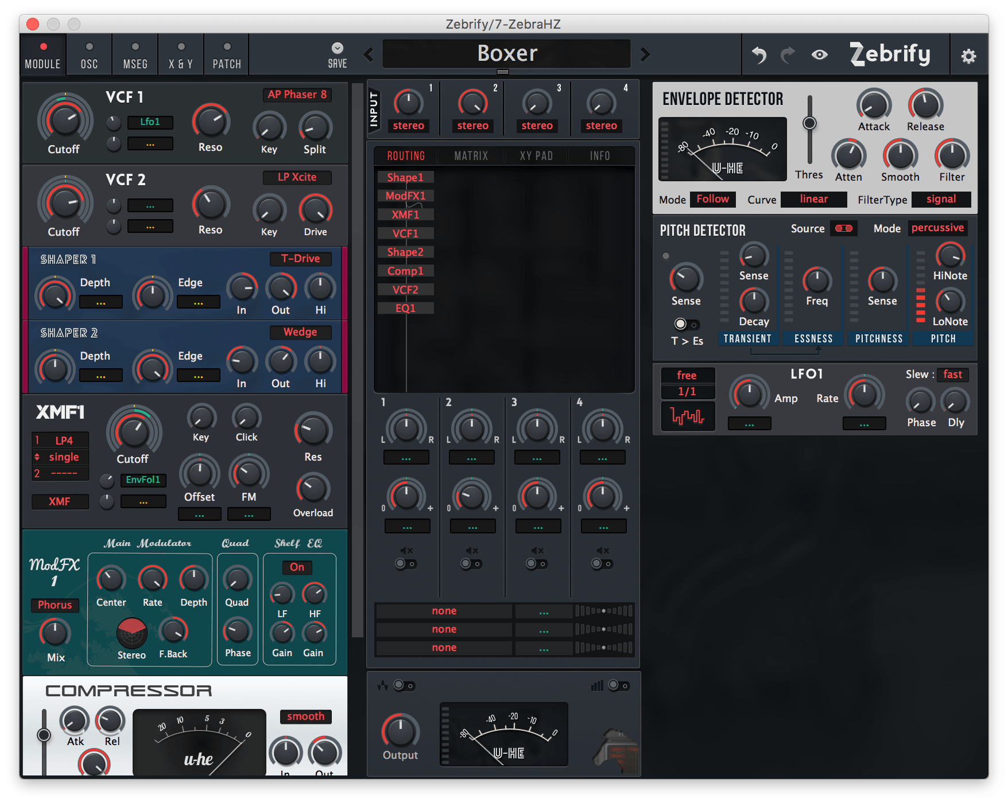Open the Curve linear dropdown
This screenshot has width=1008, height=803.
point(813,199)
